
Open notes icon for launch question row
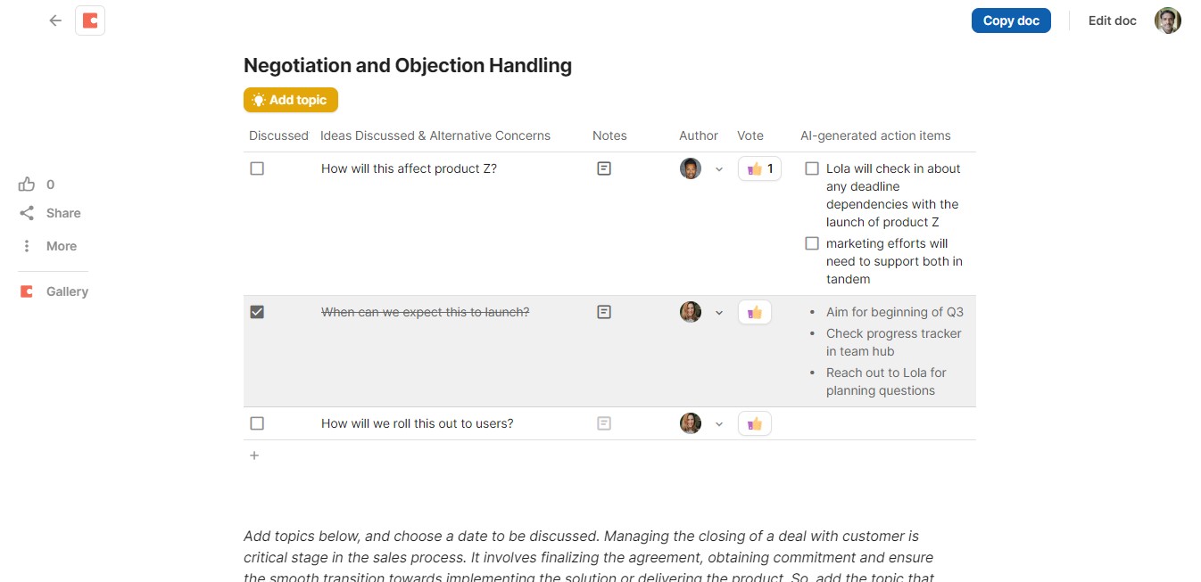pyautogui.click(x=604, y=312)
